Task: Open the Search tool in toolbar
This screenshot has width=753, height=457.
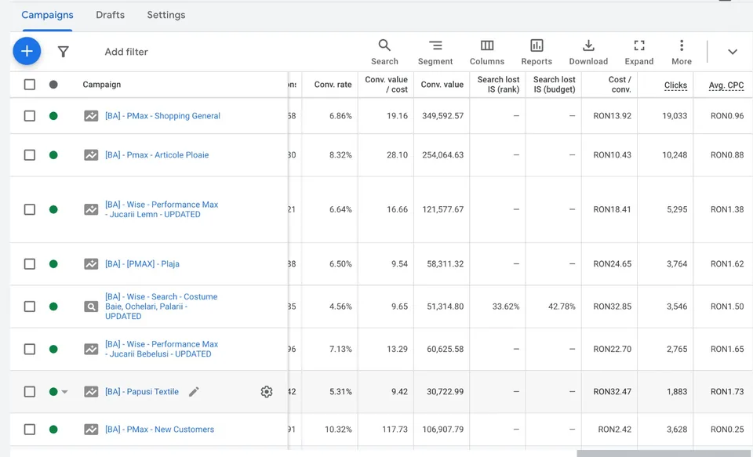Action: (384, 52)
